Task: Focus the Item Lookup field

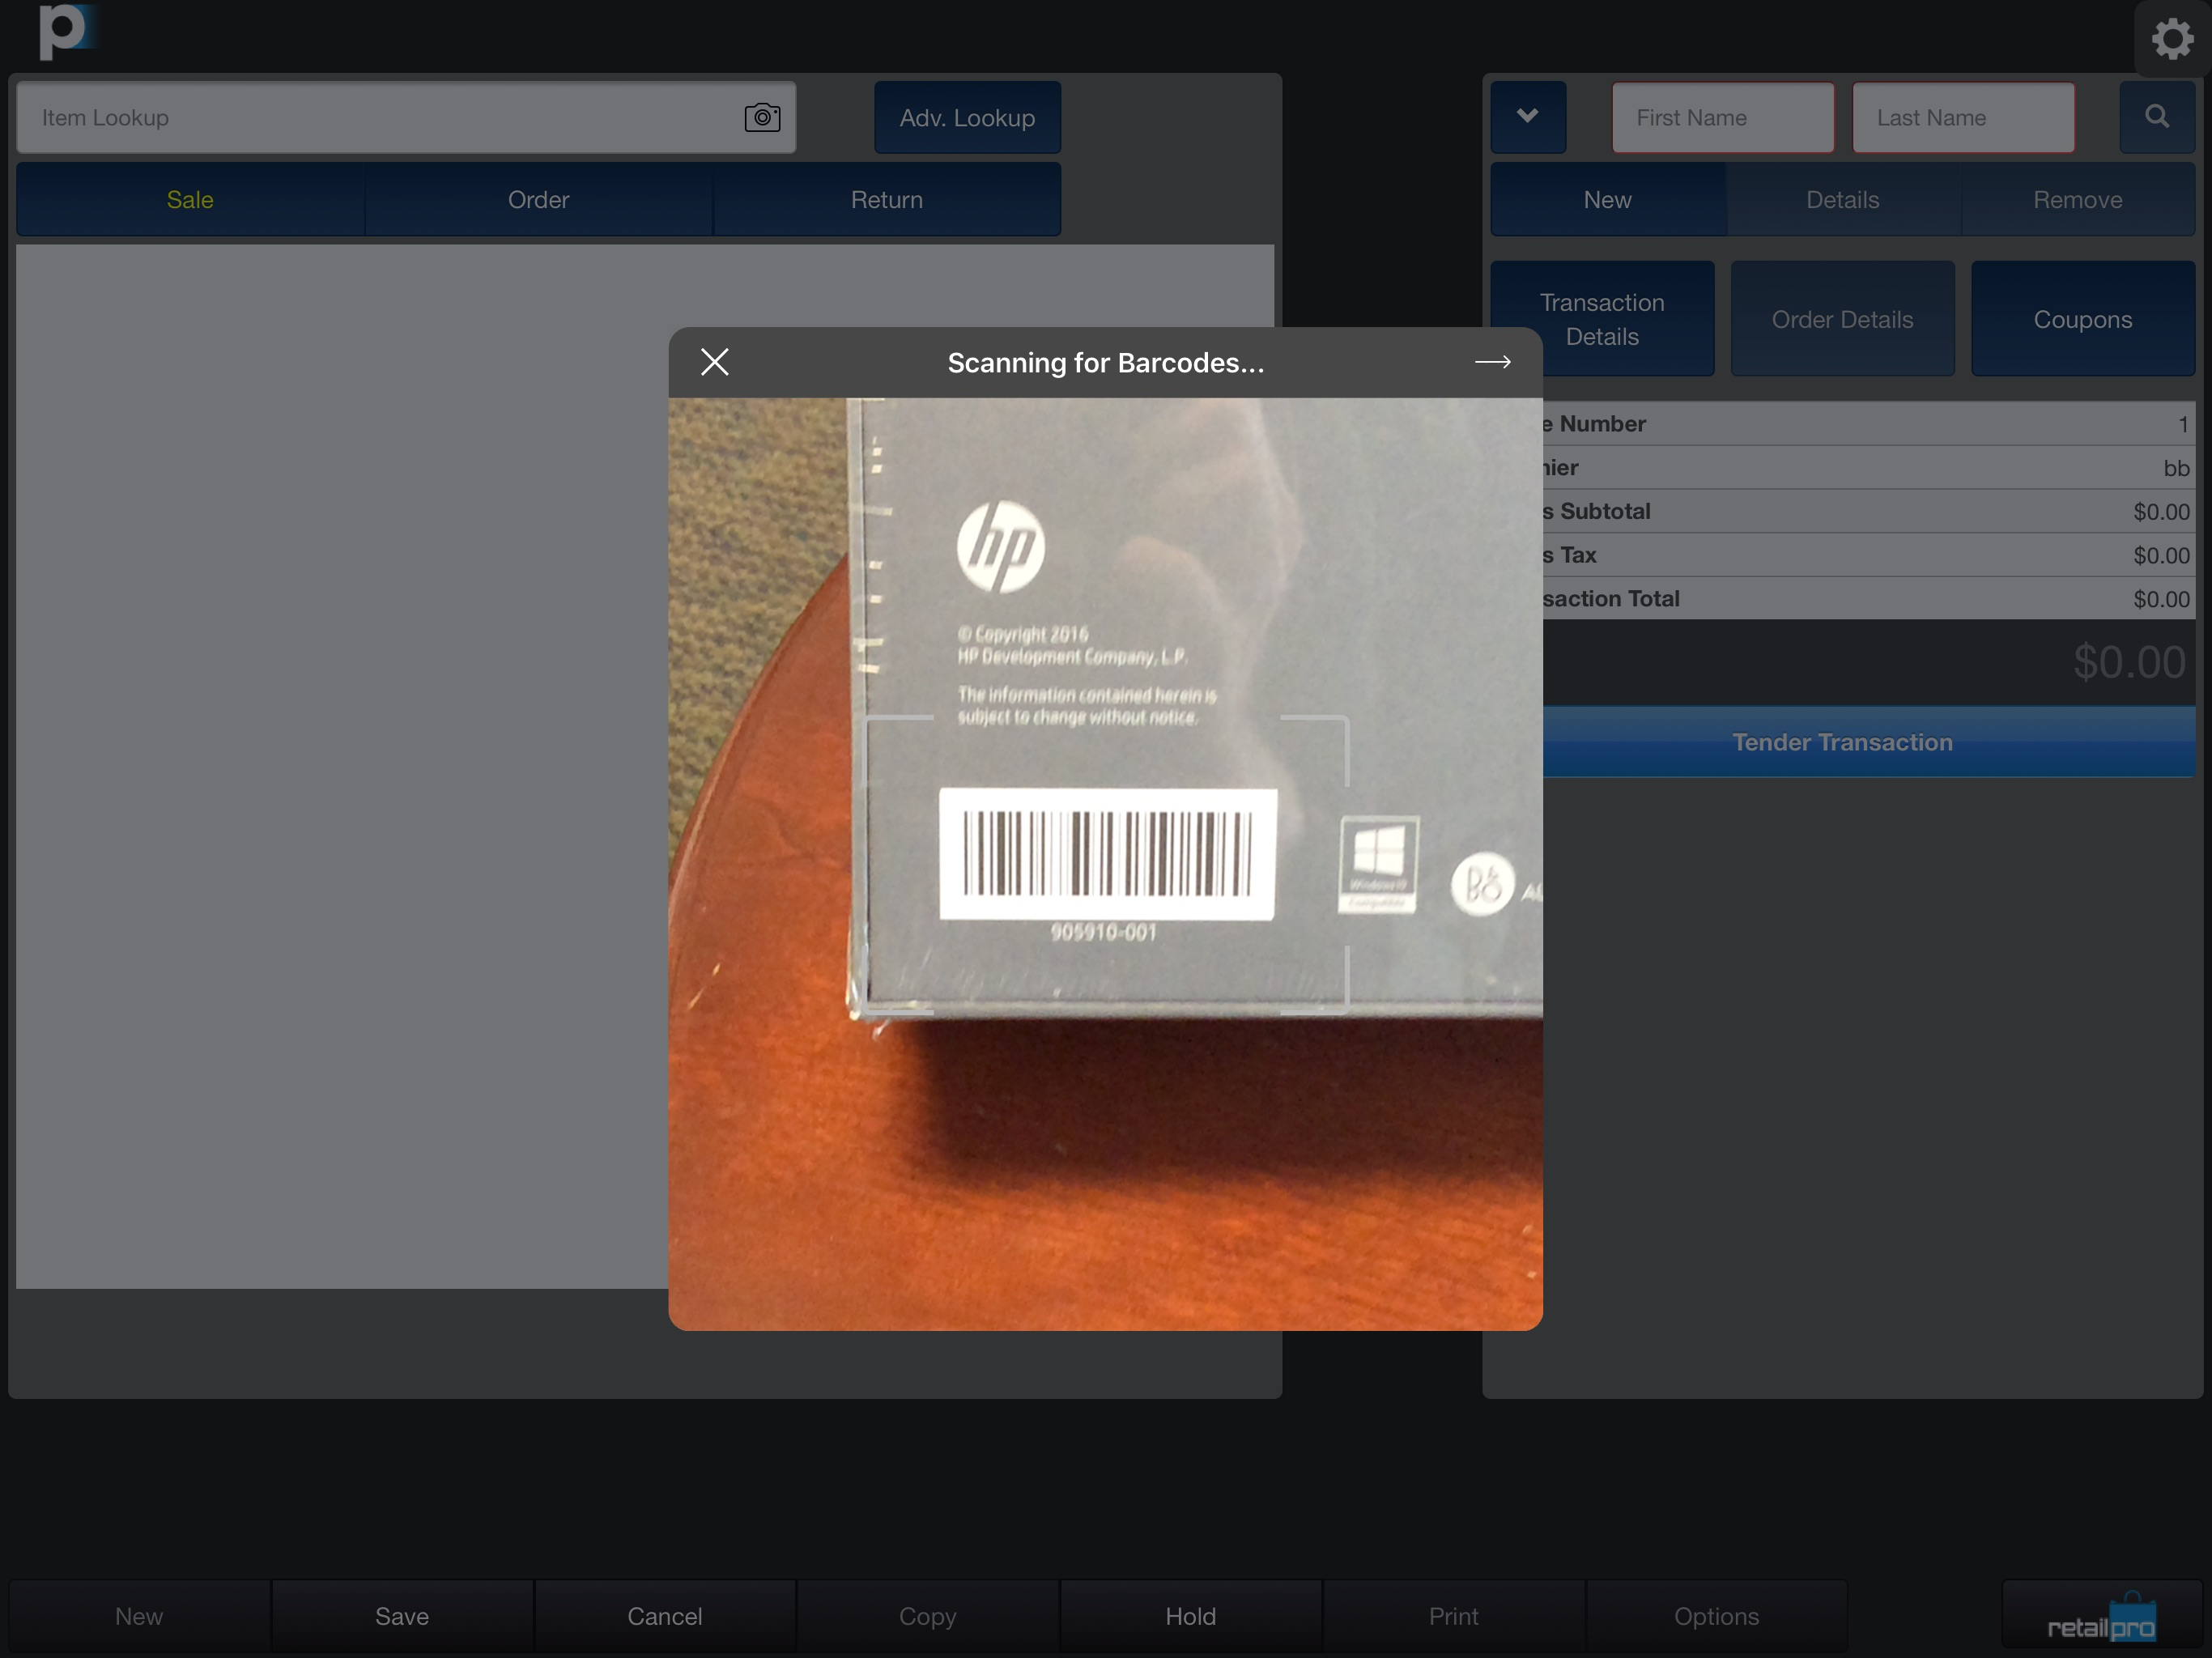Action: pos(406,117)
